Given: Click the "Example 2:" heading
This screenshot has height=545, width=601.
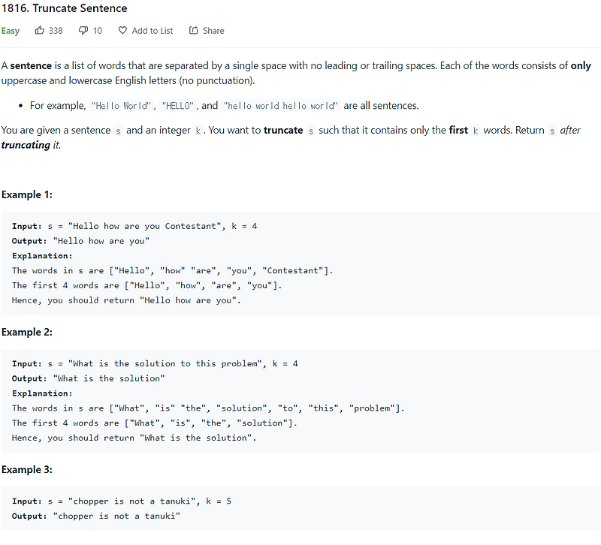Looking at the screenshot, I should point(27,332).
